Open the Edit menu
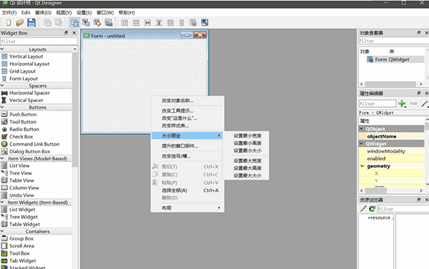Viewport: 429px width, 269px height. click(26, 13)
